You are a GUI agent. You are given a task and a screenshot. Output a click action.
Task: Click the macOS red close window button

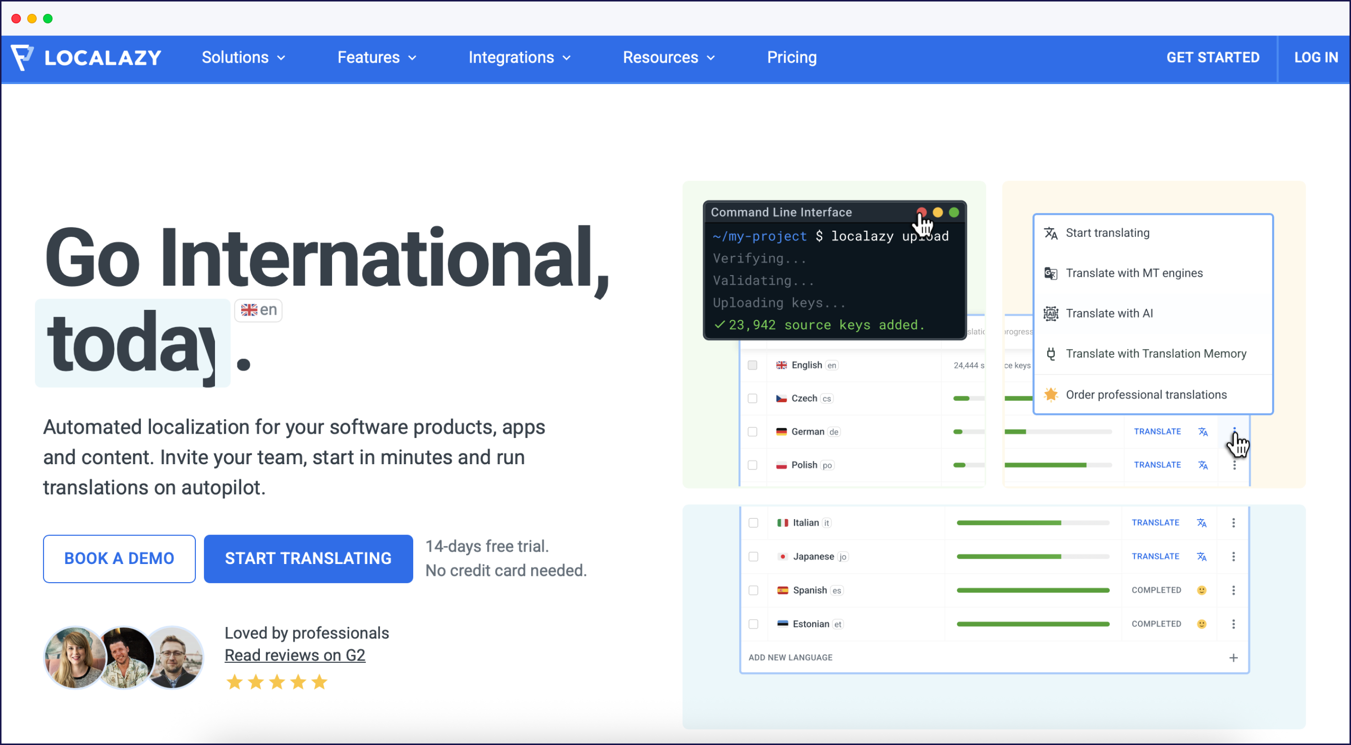[x=16, y=18]
